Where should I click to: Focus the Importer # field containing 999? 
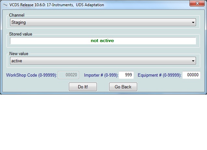[126, 75]
